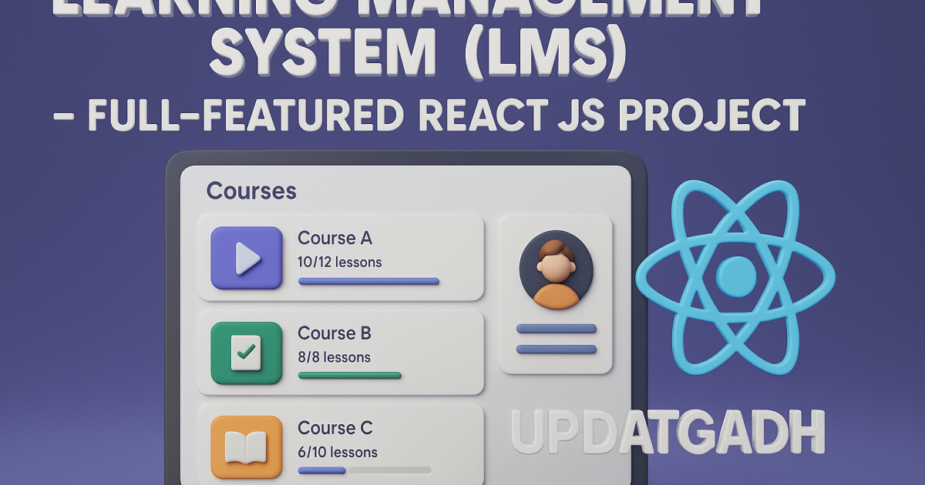Open the book icon on the Course C card
The image size is (925, 485).
point(245,448)
